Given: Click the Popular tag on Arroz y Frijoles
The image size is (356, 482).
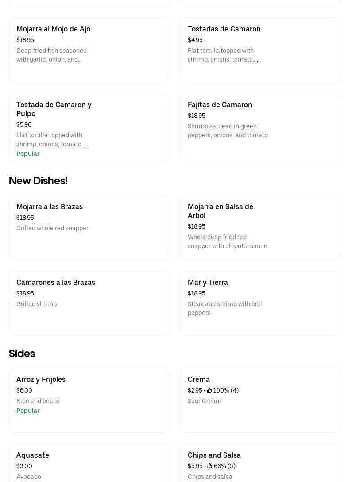Looking at the screenshot, I should tap(28, 411).
